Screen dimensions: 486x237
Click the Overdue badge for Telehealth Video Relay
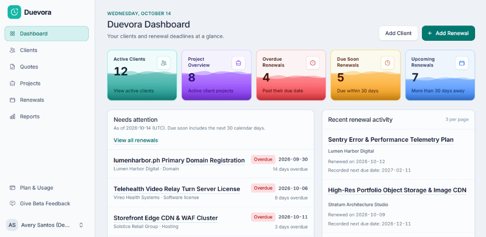coord(263,188)
